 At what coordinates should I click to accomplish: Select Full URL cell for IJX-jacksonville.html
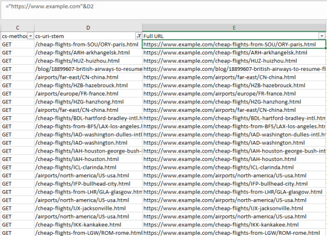point(234,208)
